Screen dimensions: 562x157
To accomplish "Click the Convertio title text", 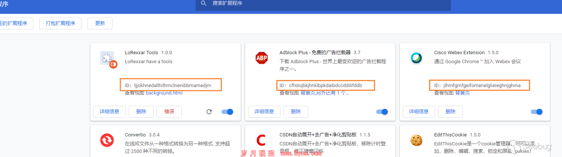I will 135,135.
